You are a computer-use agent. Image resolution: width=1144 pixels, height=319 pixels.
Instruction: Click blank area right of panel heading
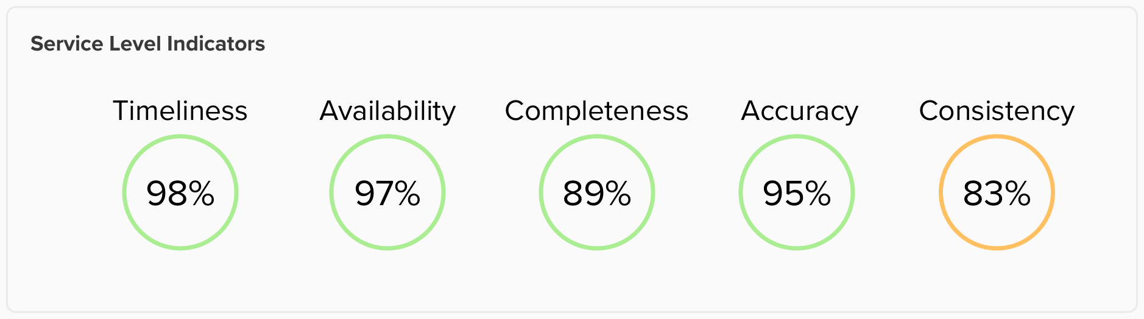point(670,44)
